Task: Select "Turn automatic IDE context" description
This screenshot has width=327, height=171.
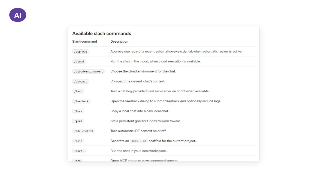Action: coord(138,131)
